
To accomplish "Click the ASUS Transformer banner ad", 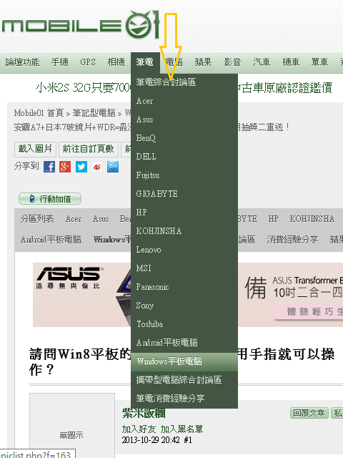I will pyautogui.click(x=188, y=294).
